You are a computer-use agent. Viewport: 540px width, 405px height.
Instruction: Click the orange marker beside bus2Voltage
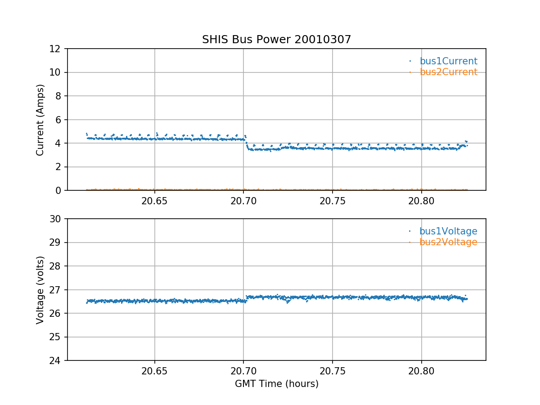tap(410, 242)
